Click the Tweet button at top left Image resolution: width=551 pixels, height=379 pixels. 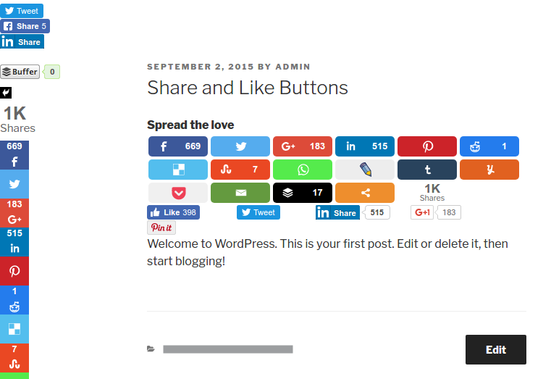tap(22, 11)
